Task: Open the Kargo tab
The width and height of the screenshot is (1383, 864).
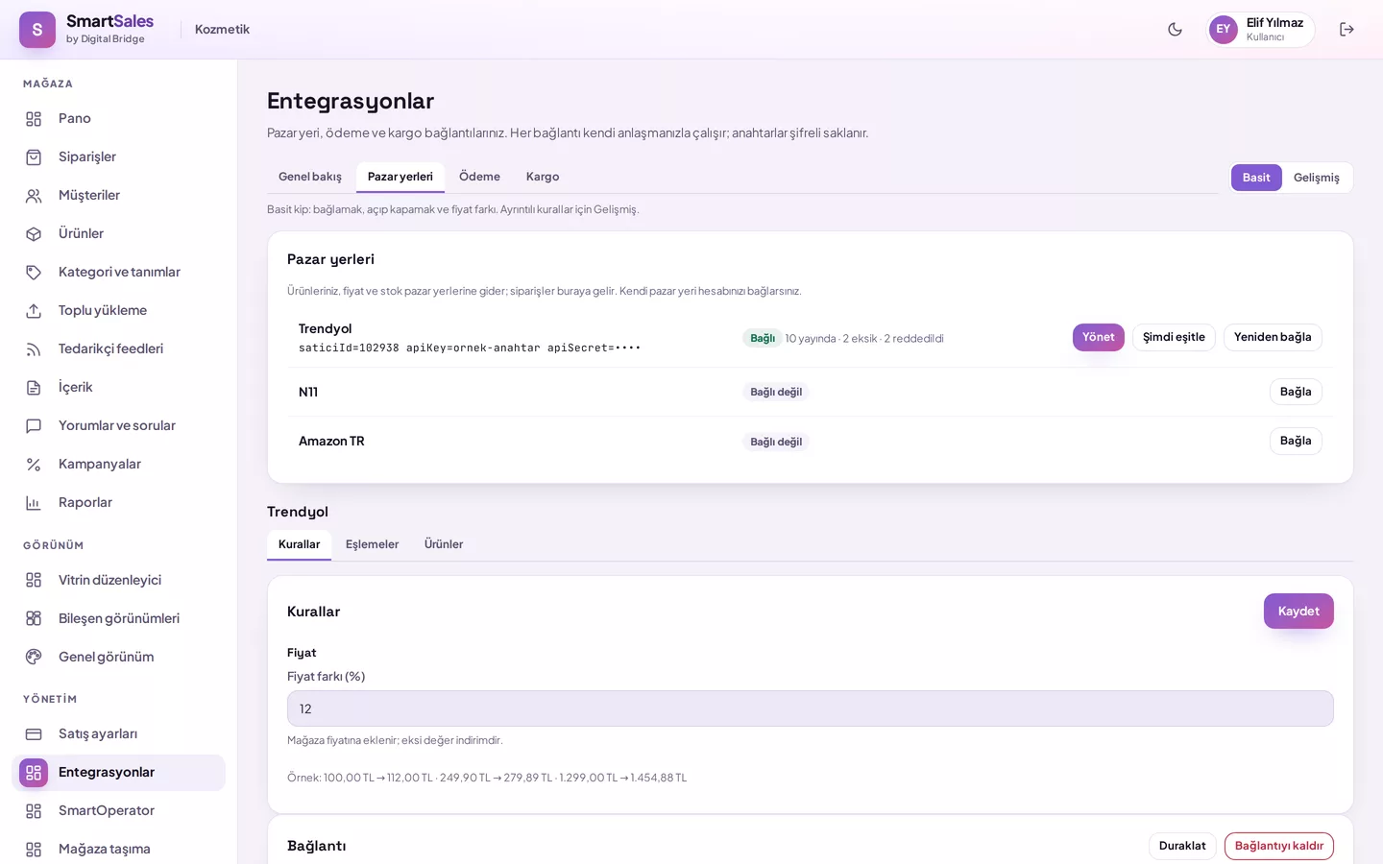Action: [543, 177]
